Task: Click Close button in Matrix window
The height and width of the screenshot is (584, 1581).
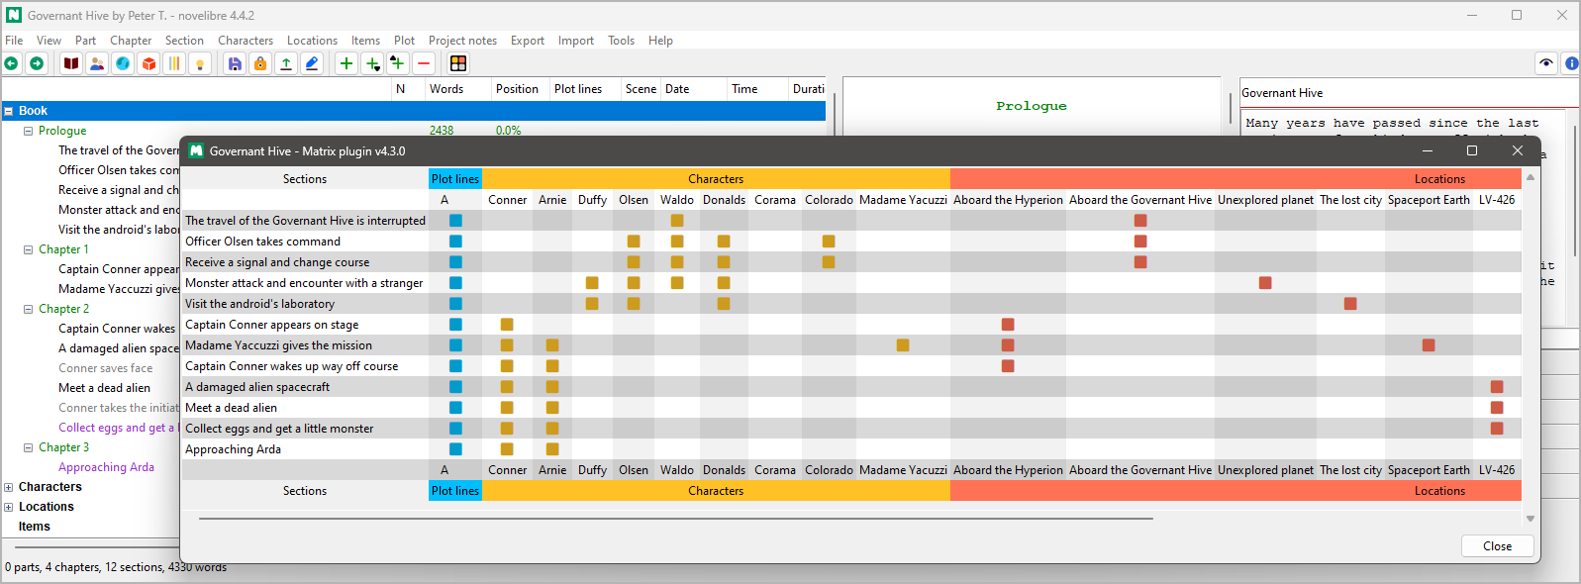Action: 1497,546
